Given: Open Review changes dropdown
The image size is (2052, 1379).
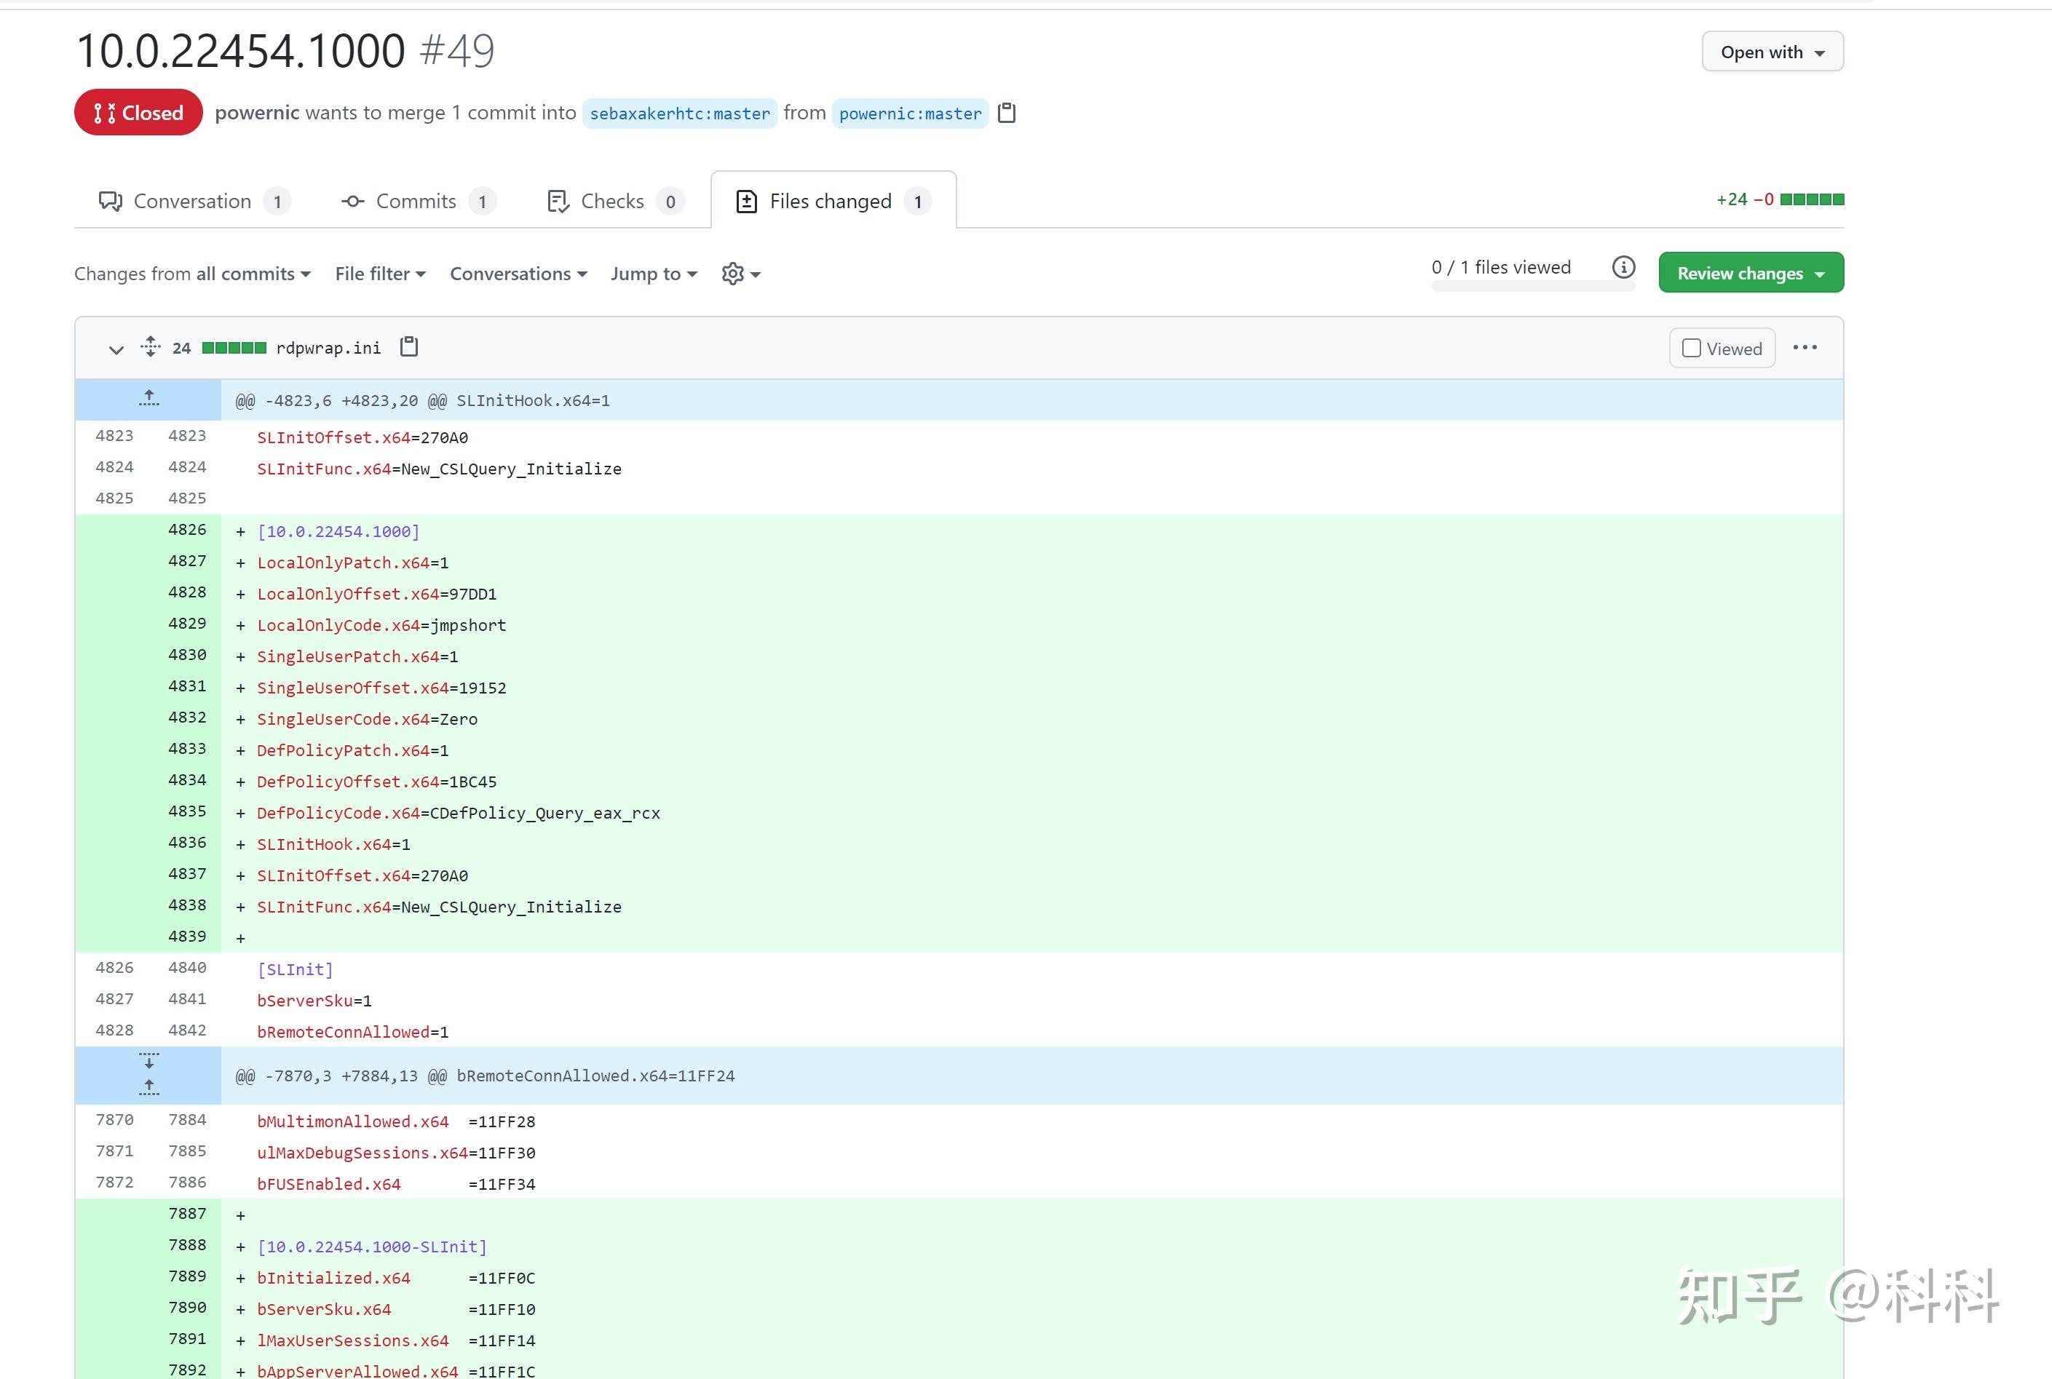Looking at the screenshot, I should (1751, 273).
